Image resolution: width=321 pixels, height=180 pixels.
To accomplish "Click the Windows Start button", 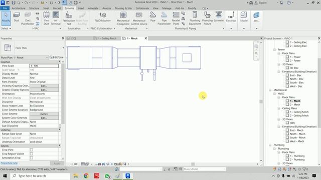I will point(5,175).
